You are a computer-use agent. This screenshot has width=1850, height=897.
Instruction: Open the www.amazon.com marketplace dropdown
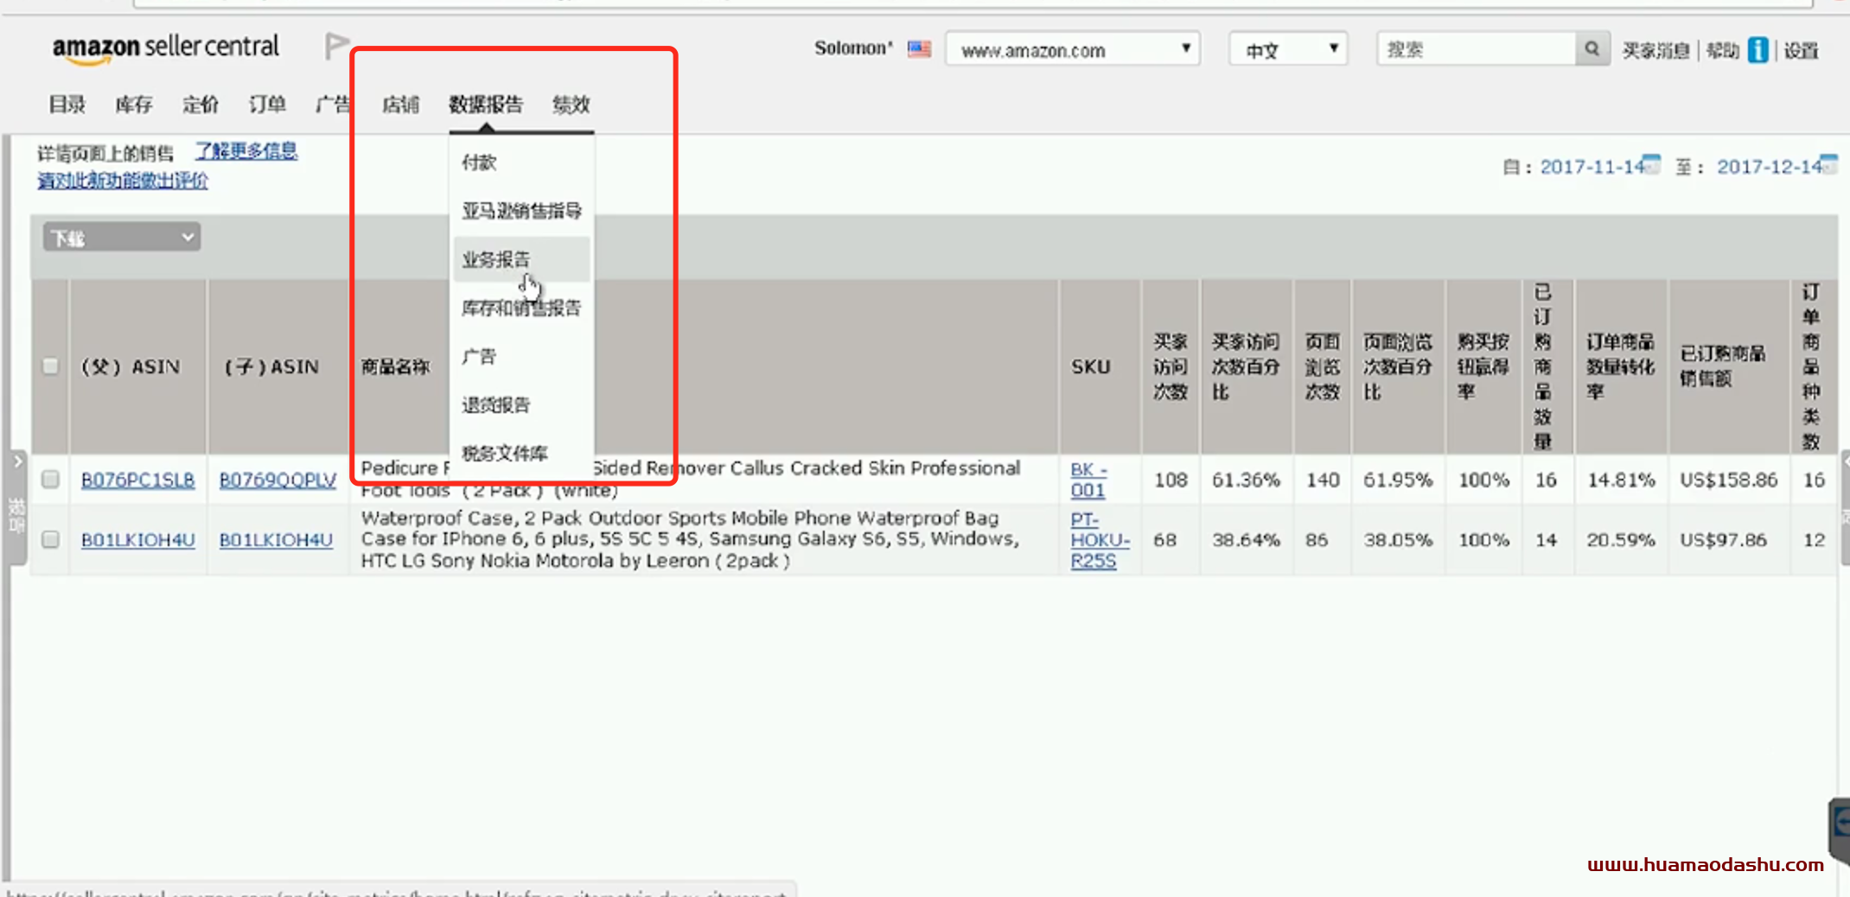[1073, 49]
